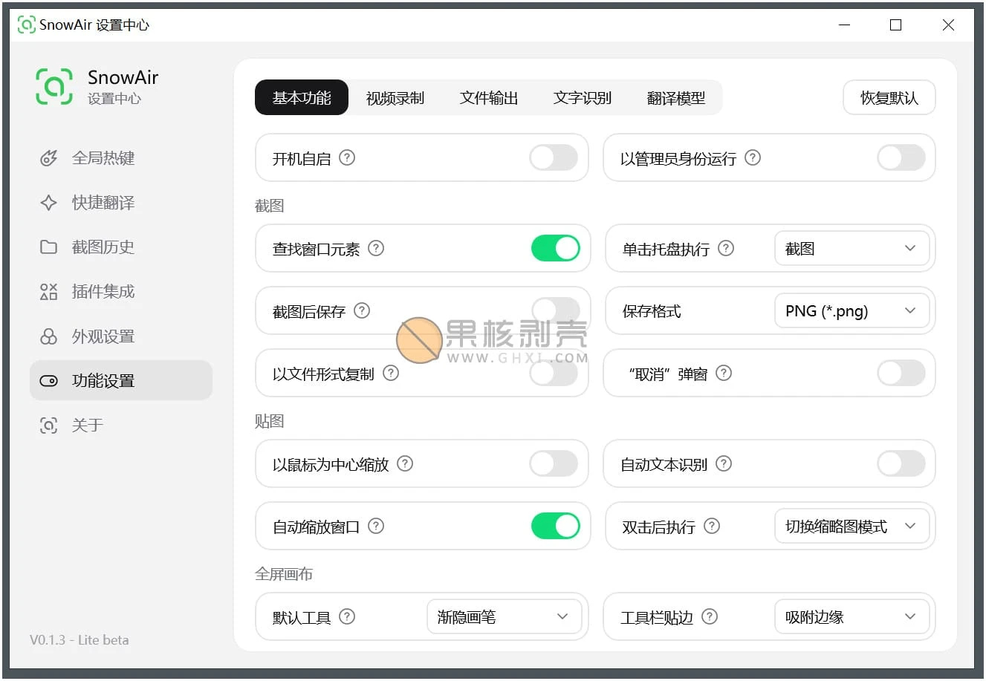986x681 pixels.
Task: Expand the 工具栏贴边 吸附边缘 dropdown
Action: point(852,616)
